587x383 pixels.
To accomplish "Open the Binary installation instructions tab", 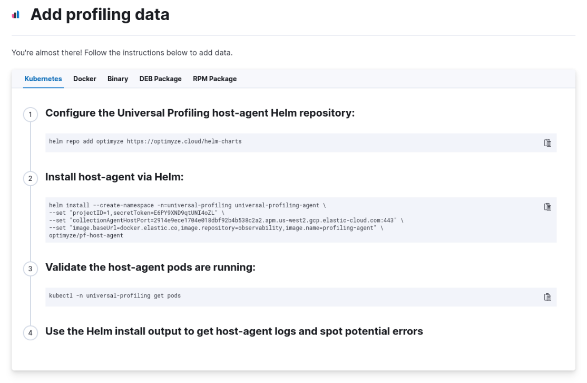I will click(x=117, y=79).
